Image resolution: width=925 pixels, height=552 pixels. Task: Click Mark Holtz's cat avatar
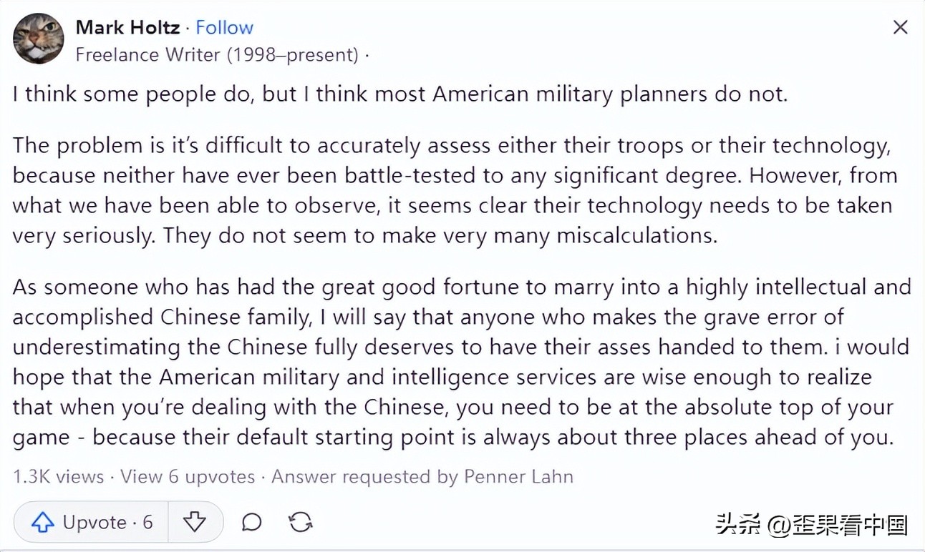click(38, 38)
